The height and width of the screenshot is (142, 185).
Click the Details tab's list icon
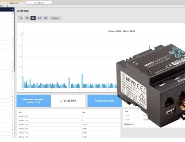36,3
